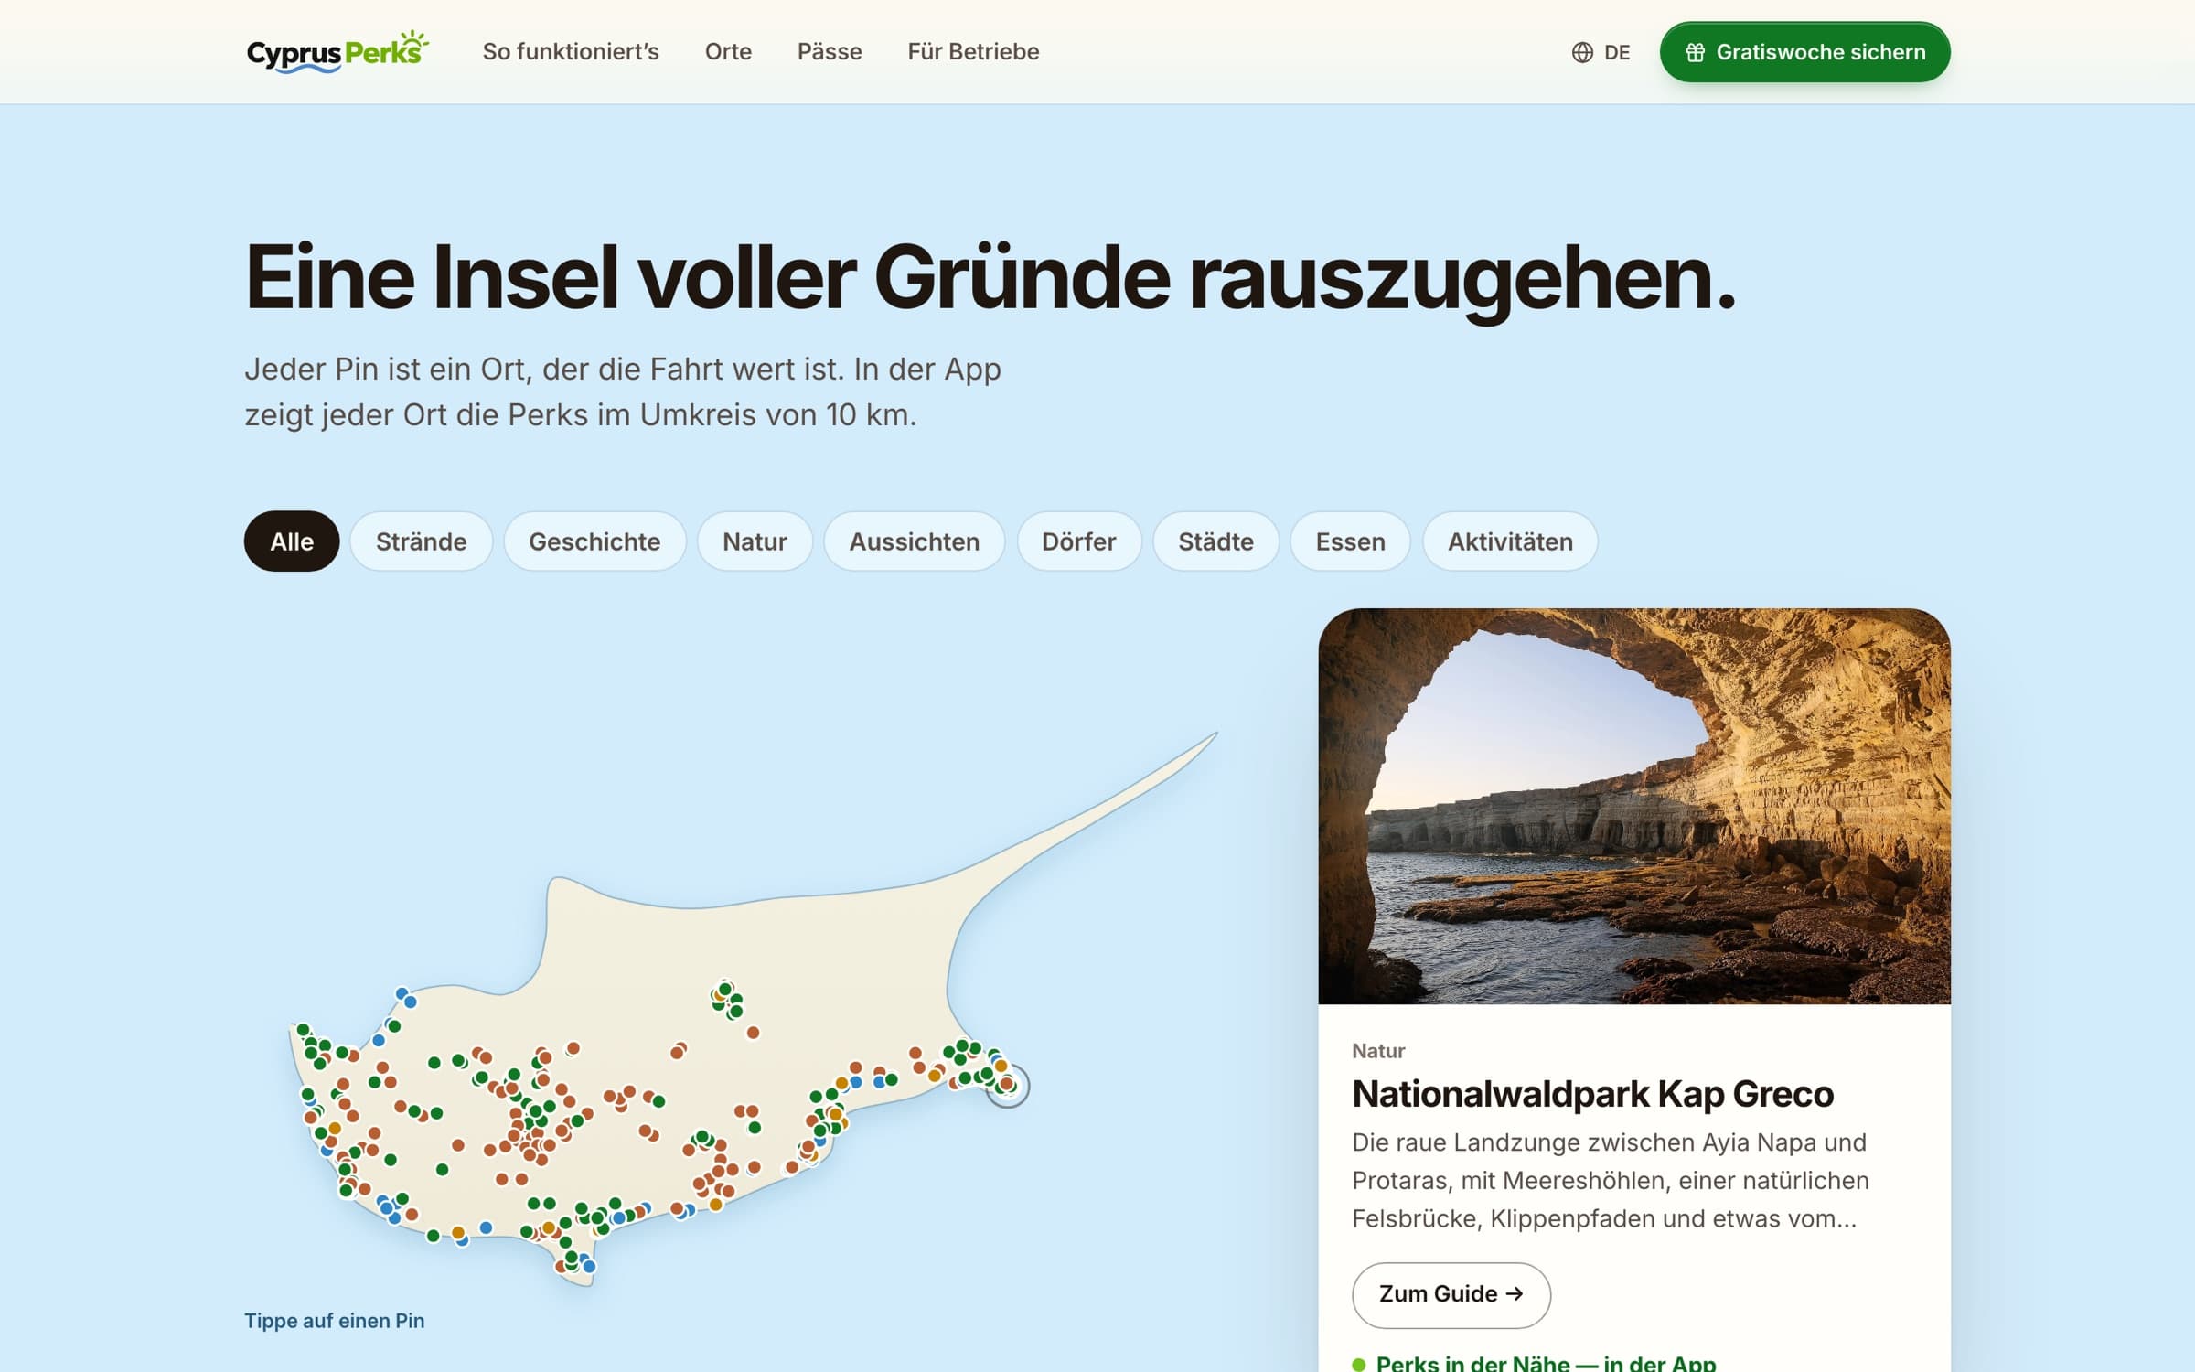This screenshot has height=1372, width=2195.
Task: Click the Cyprus Perks logo
Action: [x=337, y=51]
